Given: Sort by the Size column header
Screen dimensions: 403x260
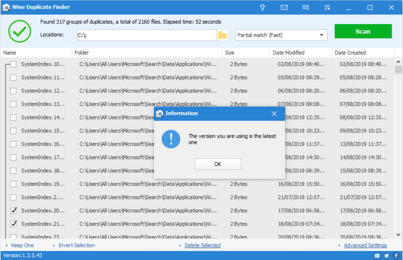Looking at the screenshot, I should coord(246,53).
